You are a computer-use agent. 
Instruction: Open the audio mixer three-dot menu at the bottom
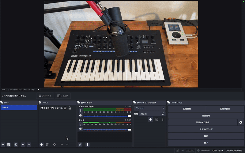pos(87,144)
